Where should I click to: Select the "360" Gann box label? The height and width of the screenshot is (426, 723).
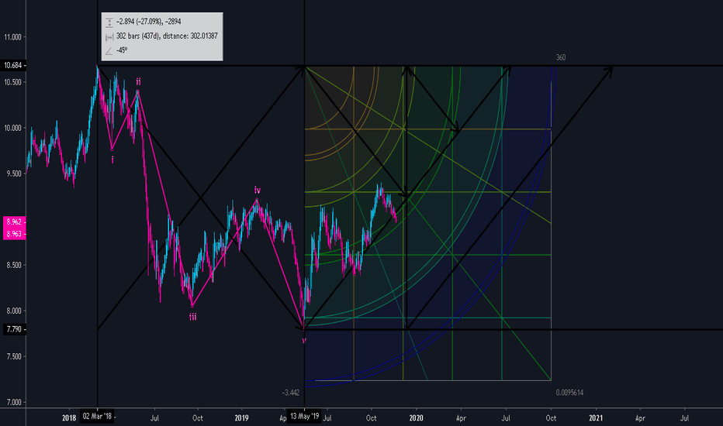click(x=561, y=57)
